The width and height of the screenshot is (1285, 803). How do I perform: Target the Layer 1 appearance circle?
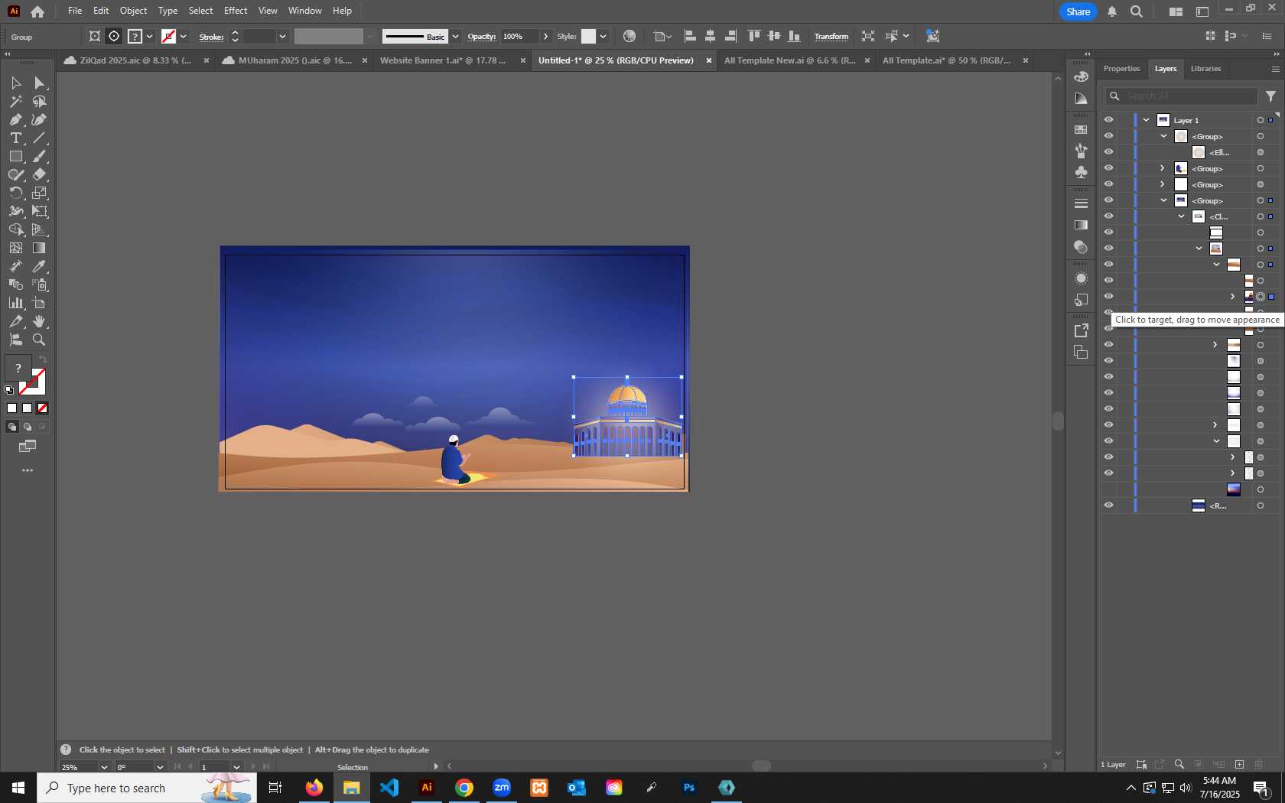click(x=1261, y=120)
